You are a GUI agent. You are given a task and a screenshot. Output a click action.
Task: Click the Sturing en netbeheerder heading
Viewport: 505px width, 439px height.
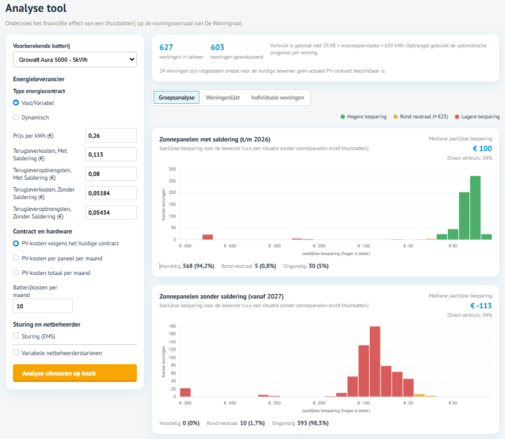coord(47,324)
